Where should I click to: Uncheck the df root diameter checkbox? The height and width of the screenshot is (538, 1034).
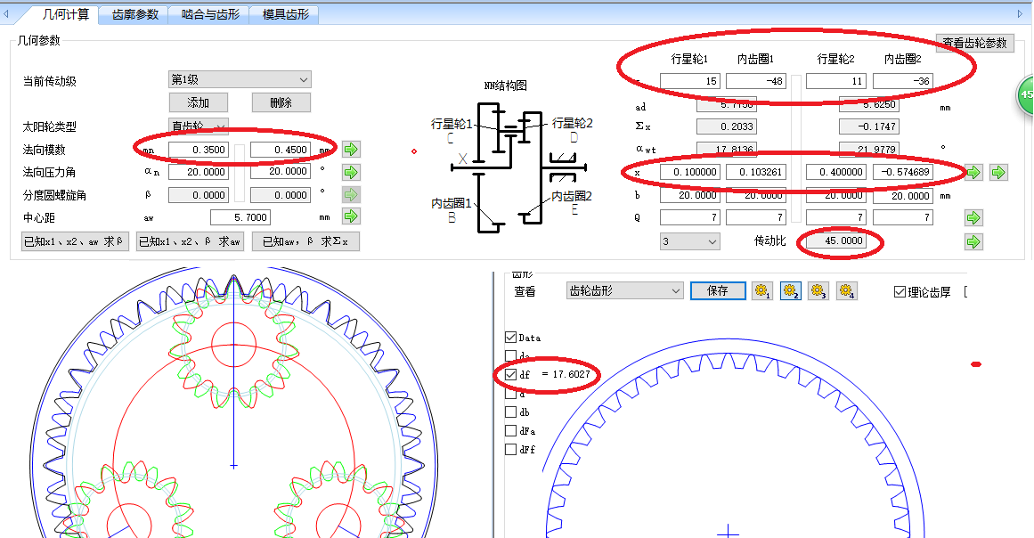point(510,374)
